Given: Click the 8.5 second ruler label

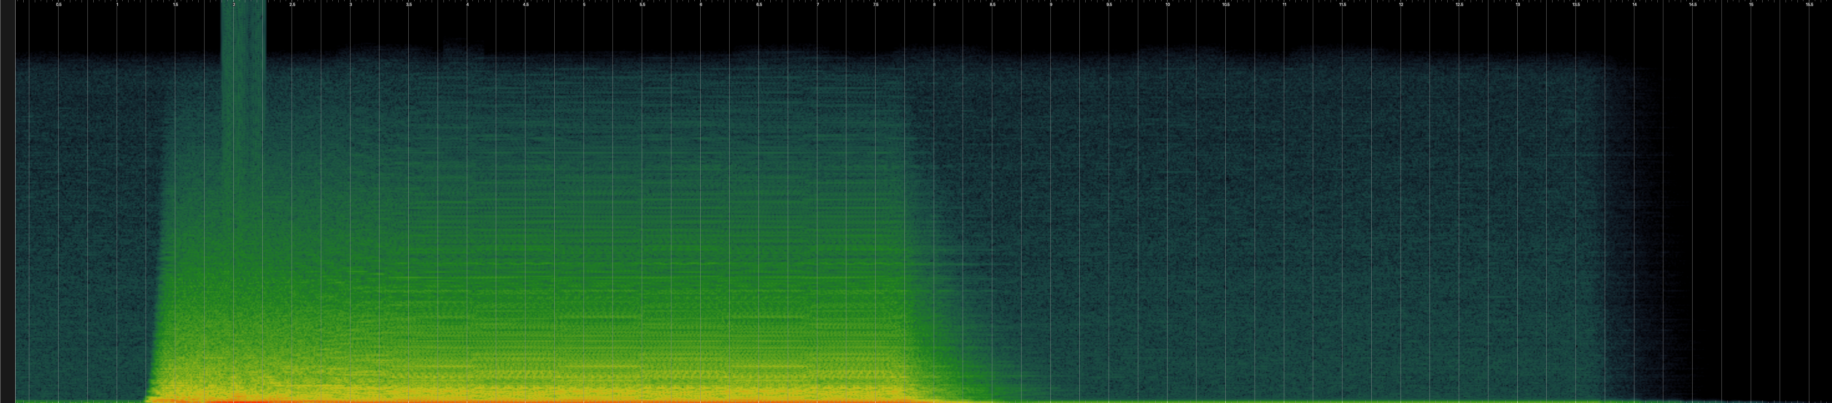Looking at the screenshot, I should coord(993,5).
